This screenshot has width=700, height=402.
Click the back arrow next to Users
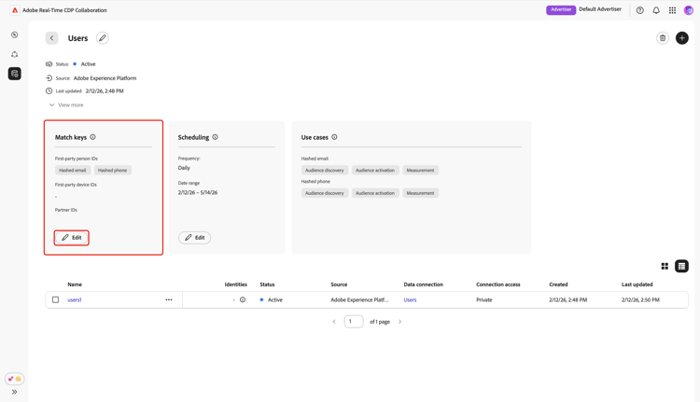click(x=51, y=38)
